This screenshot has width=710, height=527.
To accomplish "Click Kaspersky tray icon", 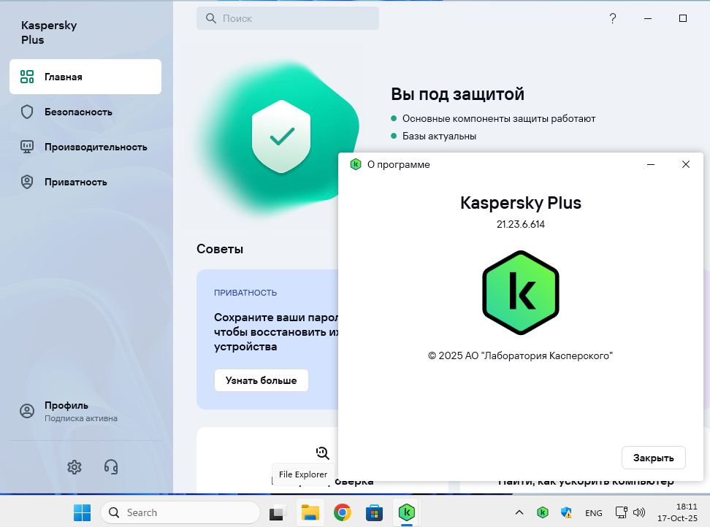I will coord(543,512).
